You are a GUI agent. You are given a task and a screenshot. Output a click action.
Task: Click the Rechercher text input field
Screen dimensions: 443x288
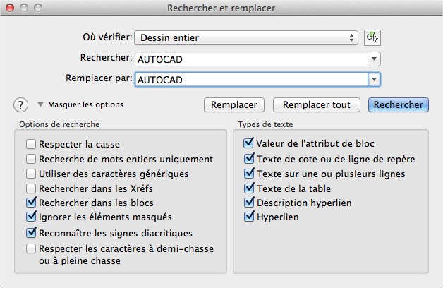pos(250,59)
